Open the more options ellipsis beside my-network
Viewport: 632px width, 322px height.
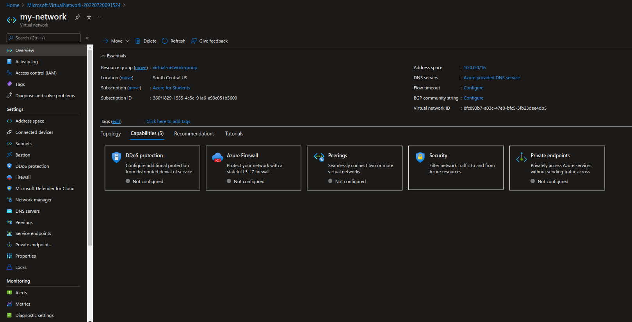click(x=100, y=17)
